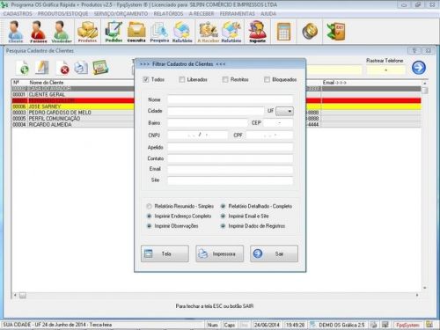
Task: Open the Cliente toolbar icon
Action: (x=16, y=32)
